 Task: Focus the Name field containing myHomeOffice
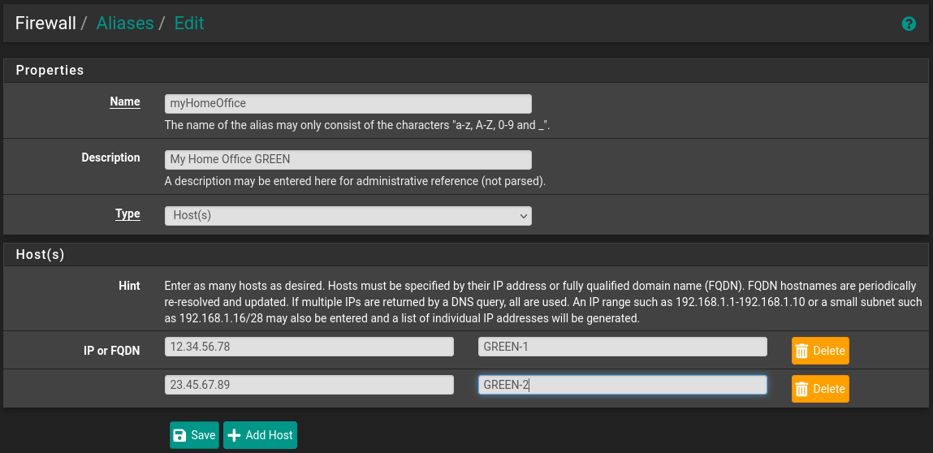pyautogui.click(x=348, y=104)
